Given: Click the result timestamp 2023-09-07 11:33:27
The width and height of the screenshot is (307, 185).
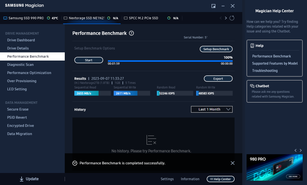Looking at the screenshot, I should [x=107, y=79].
